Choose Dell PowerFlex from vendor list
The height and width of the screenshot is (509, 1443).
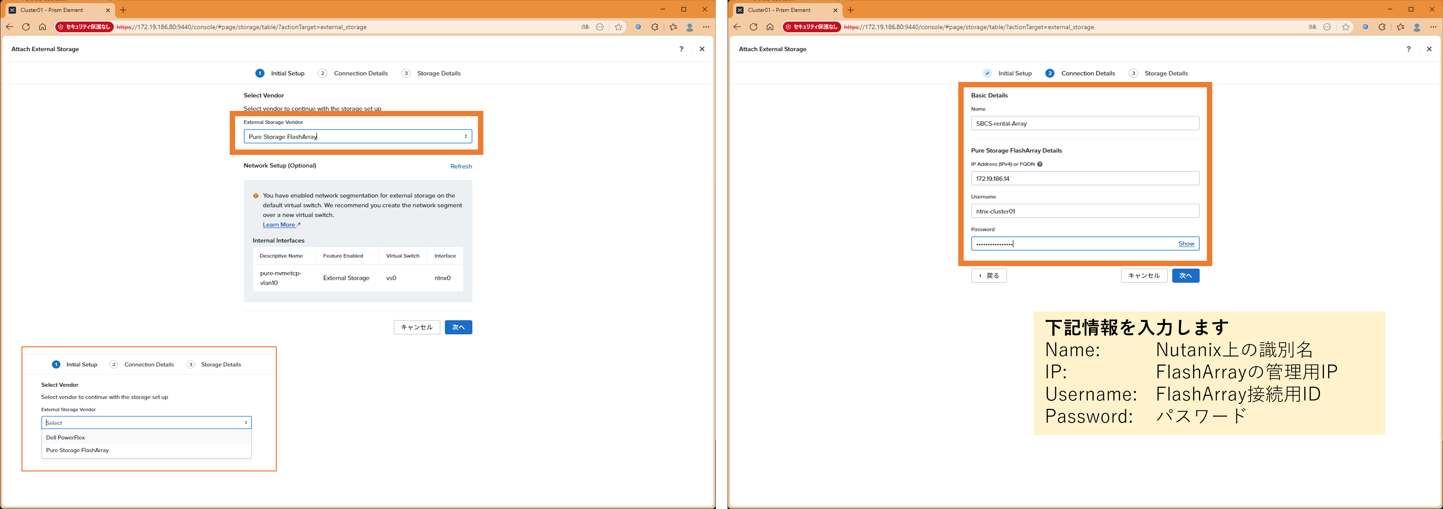(65, 438)
